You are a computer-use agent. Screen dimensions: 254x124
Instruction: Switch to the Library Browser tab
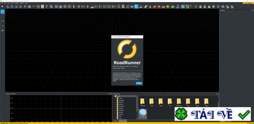[123, 121]
